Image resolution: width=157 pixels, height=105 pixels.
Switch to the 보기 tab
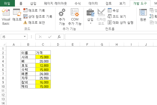[122, 3]
